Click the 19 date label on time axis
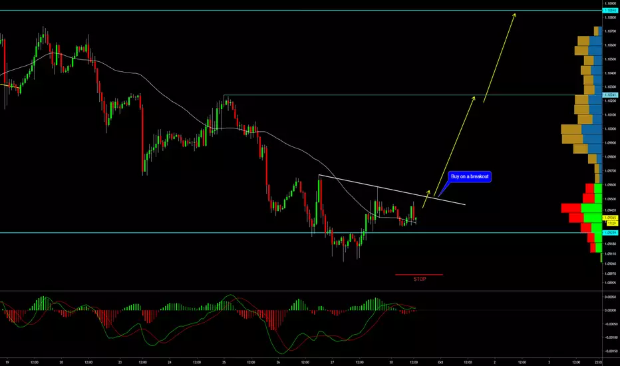Image resolution: width=620 pixels, height=366 pixels. coord(7,362)
